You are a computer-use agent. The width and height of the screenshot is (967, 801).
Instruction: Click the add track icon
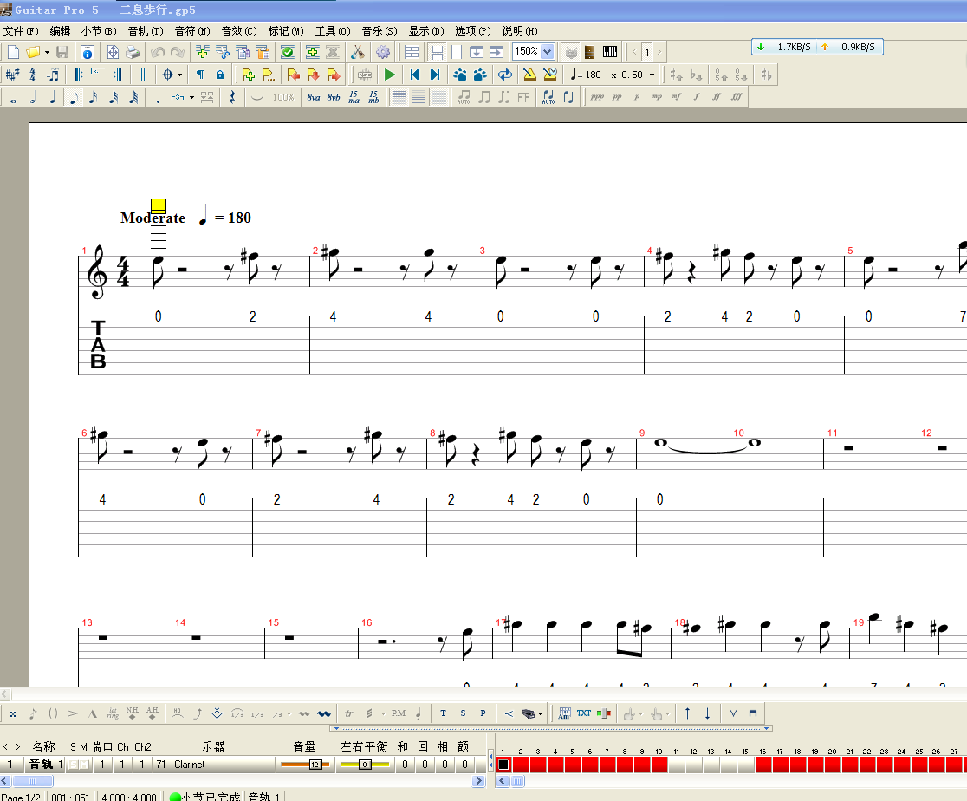coord(313,53)
